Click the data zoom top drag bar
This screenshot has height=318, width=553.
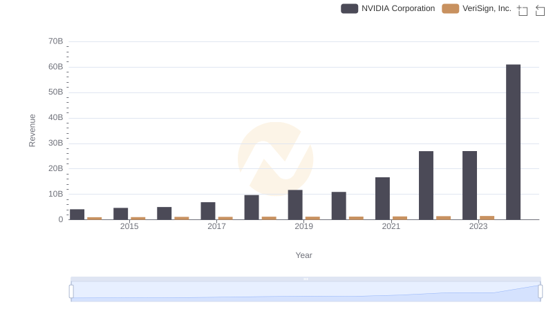click(306, 279)
